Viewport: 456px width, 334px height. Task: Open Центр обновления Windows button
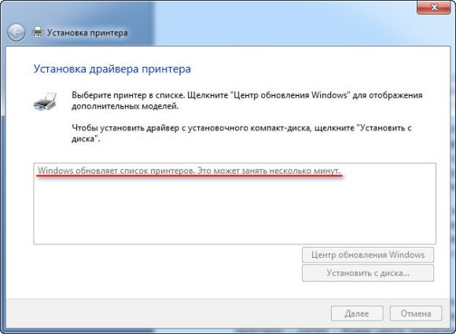point(368,255)
